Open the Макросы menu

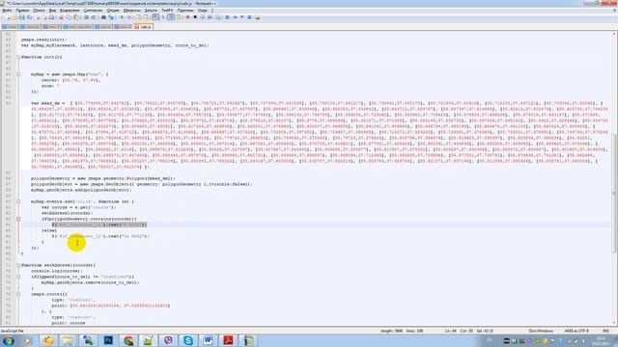[131, 11]
